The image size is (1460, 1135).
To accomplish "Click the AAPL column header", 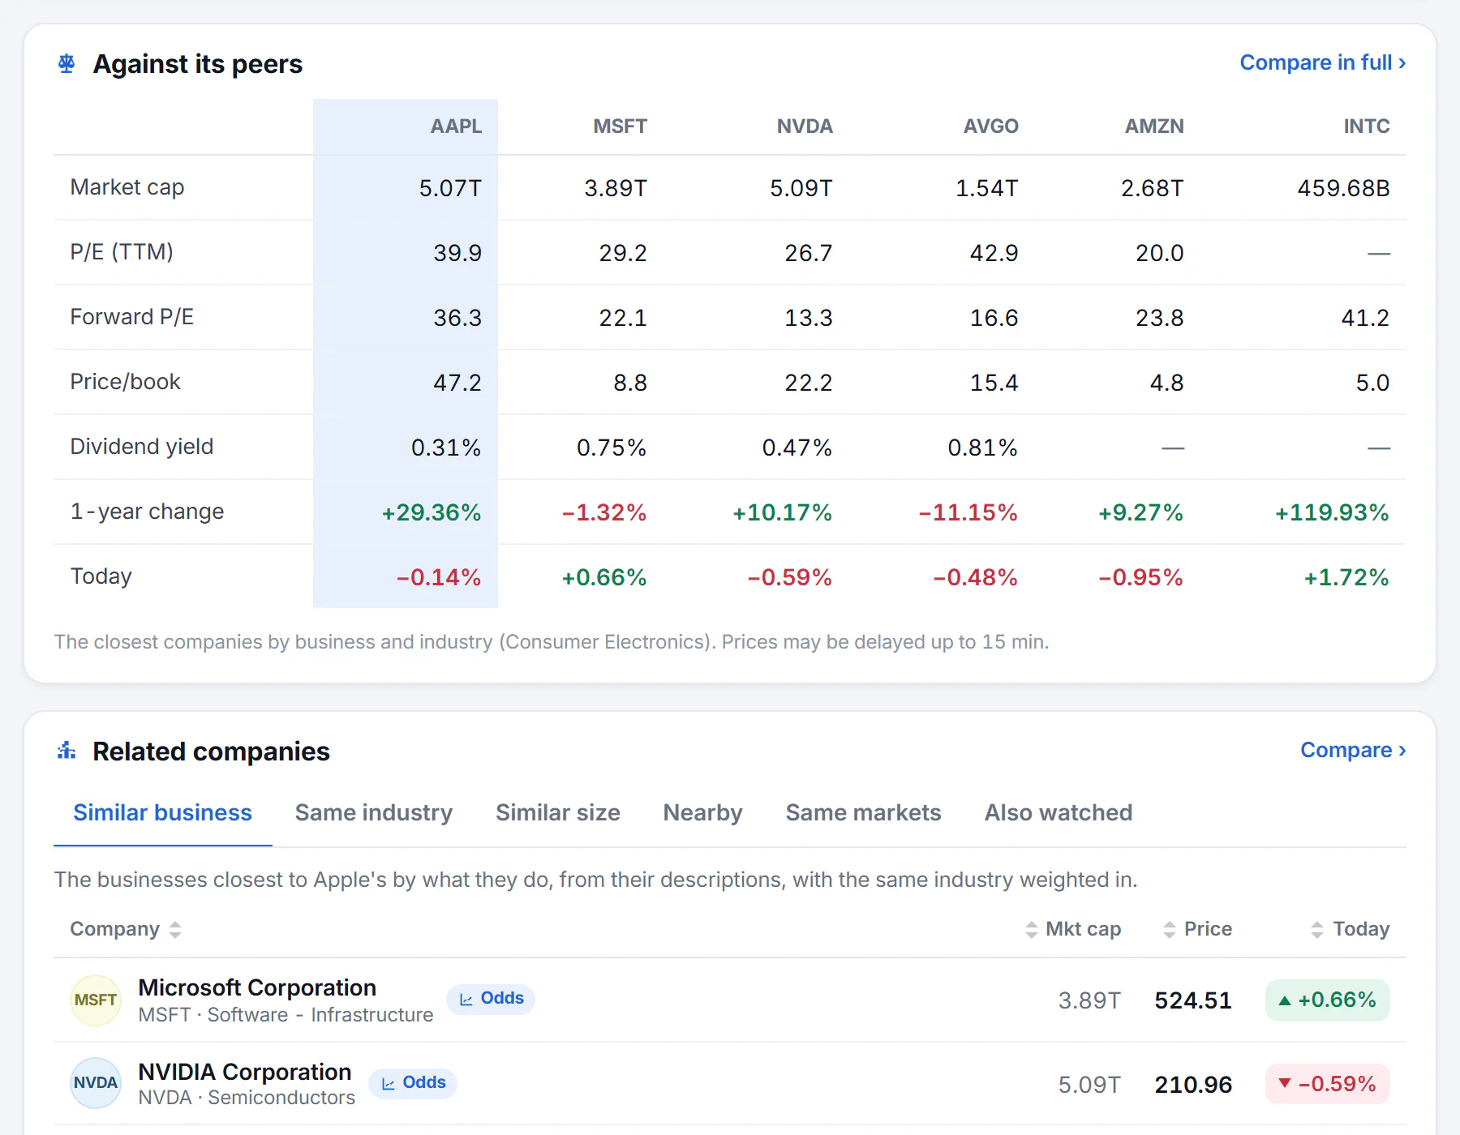I will point(456,126).
